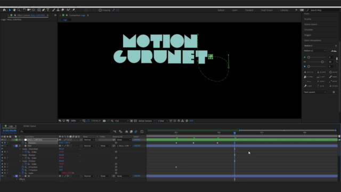The image size is (341, 192).
Task: Click Reset for Scale - Friction
Action: click(x=61, y=161)
